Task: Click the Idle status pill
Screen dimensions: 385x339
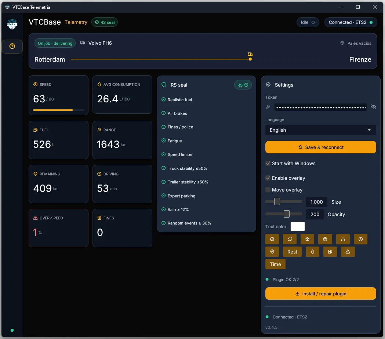Action: pos(308,22)
